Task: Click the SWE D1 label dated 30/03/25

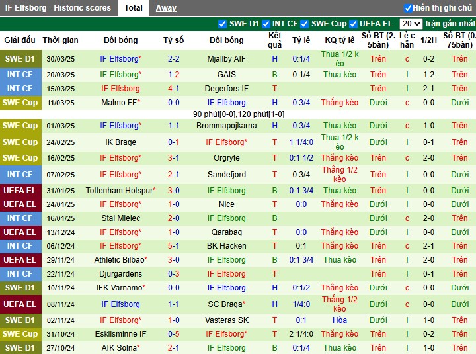Action: tap(20, 59)
